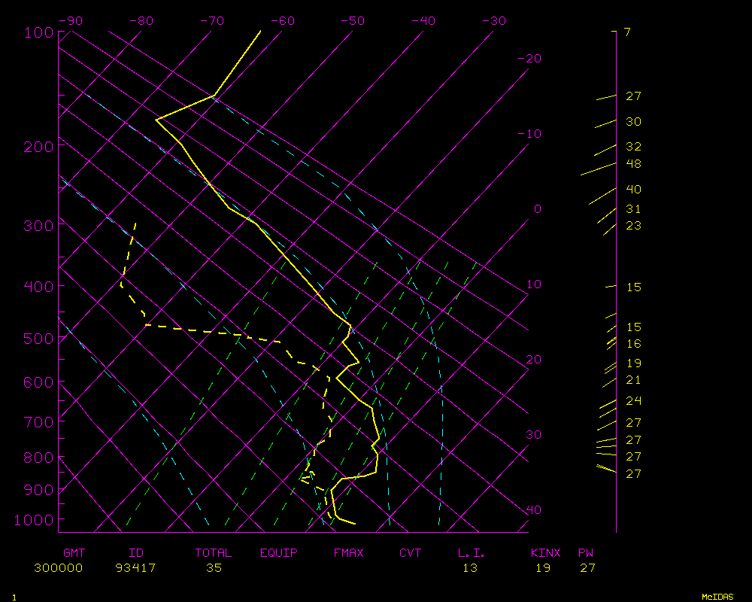The height and width of the screenshot is (602, 752).
Task: Click the 48 wind speed value
Action: tap(633, 164)
